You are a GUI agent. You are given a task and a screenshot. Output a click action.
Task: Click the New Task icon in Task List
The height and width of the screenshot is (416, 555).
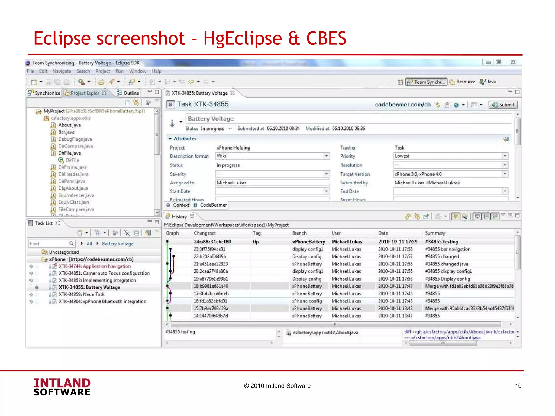pos(80,233)
